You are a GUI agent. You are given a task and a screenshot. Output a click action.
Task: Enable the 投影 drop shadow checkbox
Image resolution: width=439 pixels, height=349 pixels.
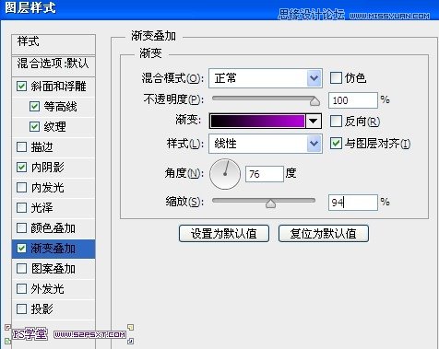[x=21, y=309]
